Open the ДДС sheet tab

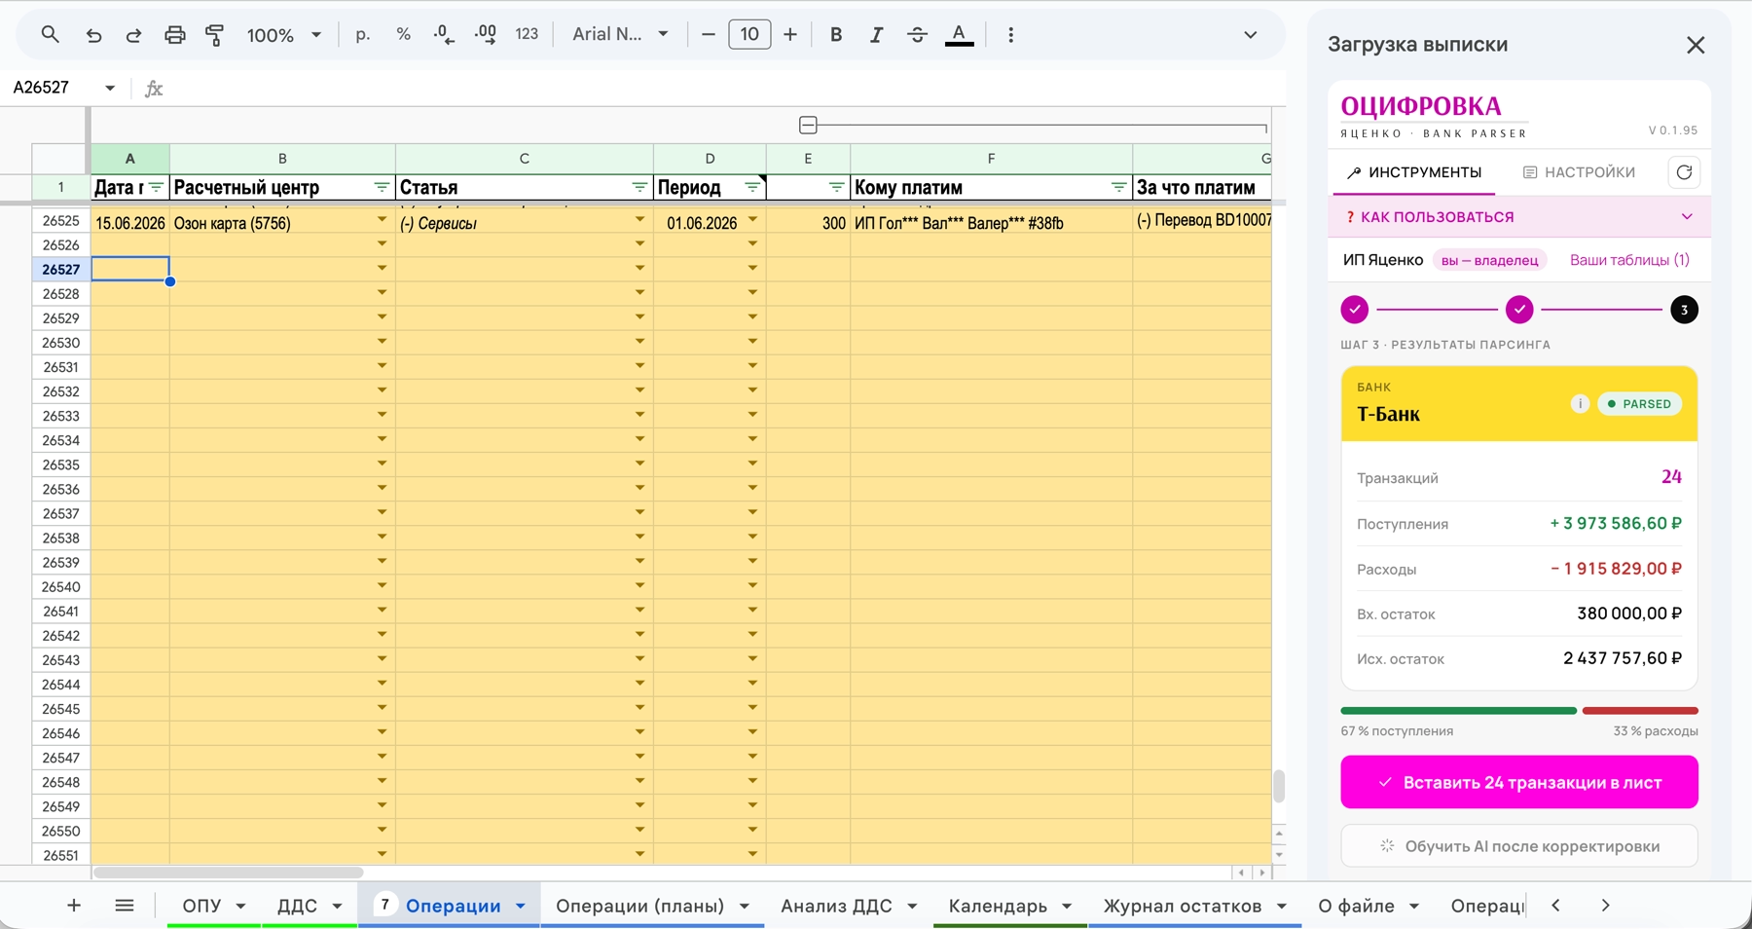point(297,906)
